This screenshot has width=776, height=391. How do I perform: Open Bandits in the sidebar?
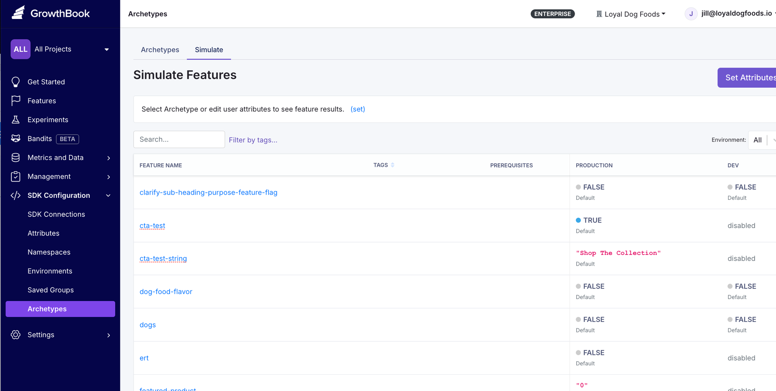point(40,139)
